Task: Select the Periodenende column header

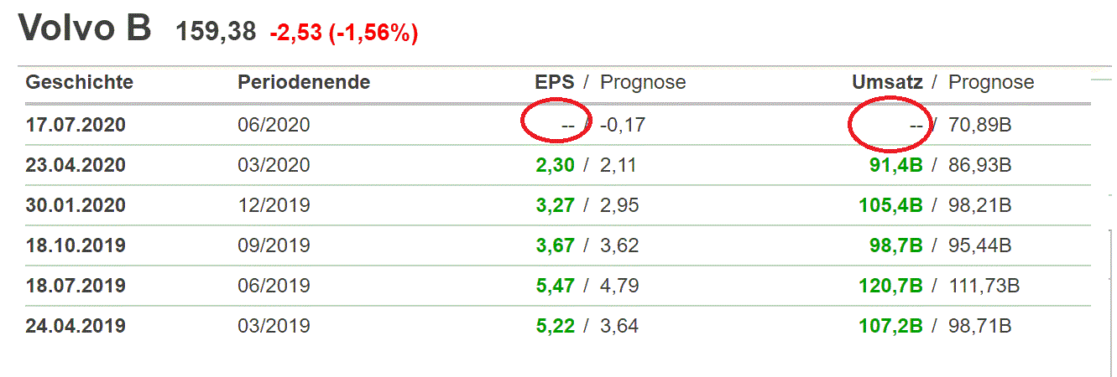Action: click(304, 82)
